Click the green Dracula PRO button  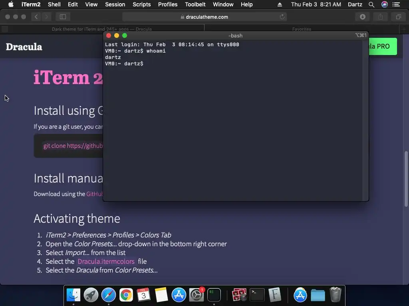[x=383, y=46]
